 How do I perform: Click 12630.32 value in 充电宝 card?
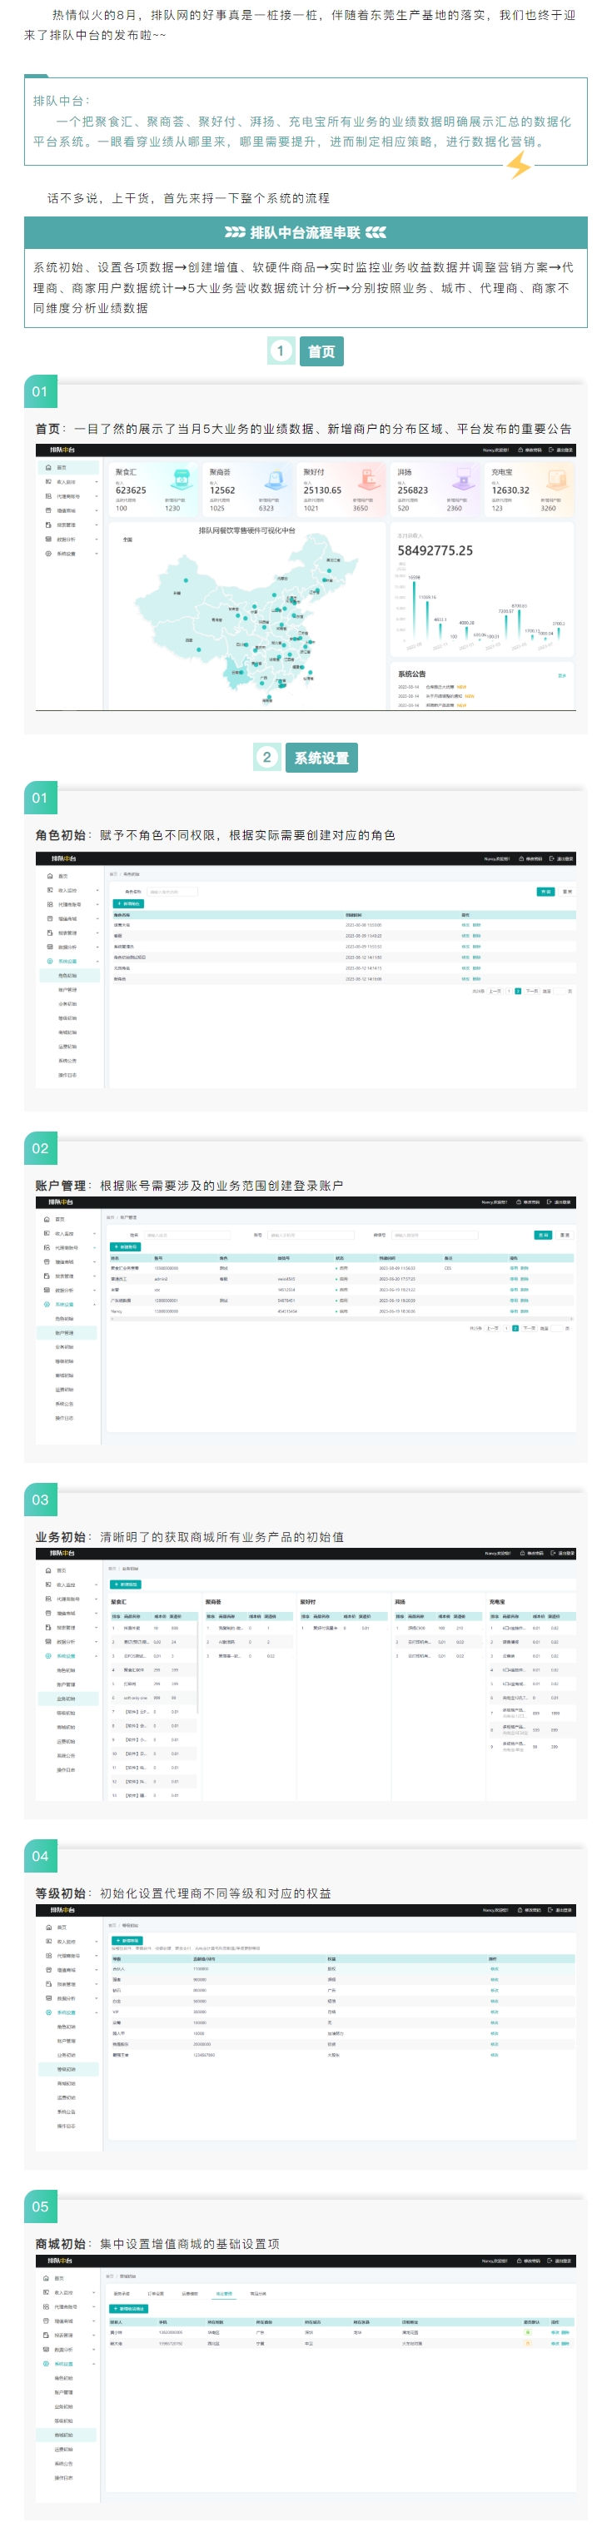[x=510, y=490]
